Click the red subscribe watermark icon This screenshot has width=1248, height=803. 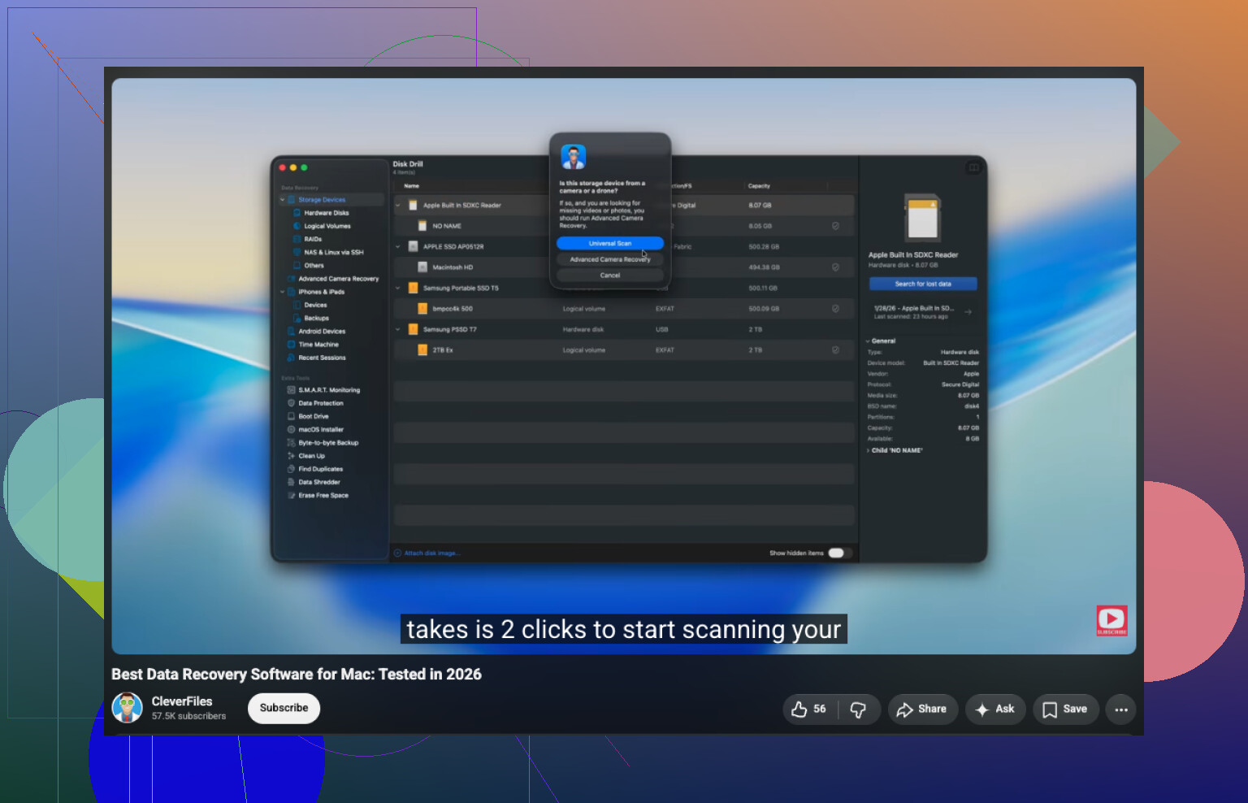1111,620
